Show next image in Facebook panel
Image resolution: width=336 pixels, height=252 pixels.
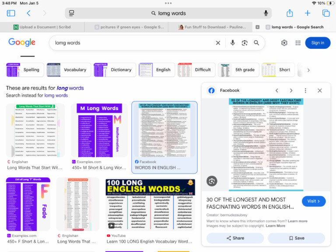click(x=291, y=90)
